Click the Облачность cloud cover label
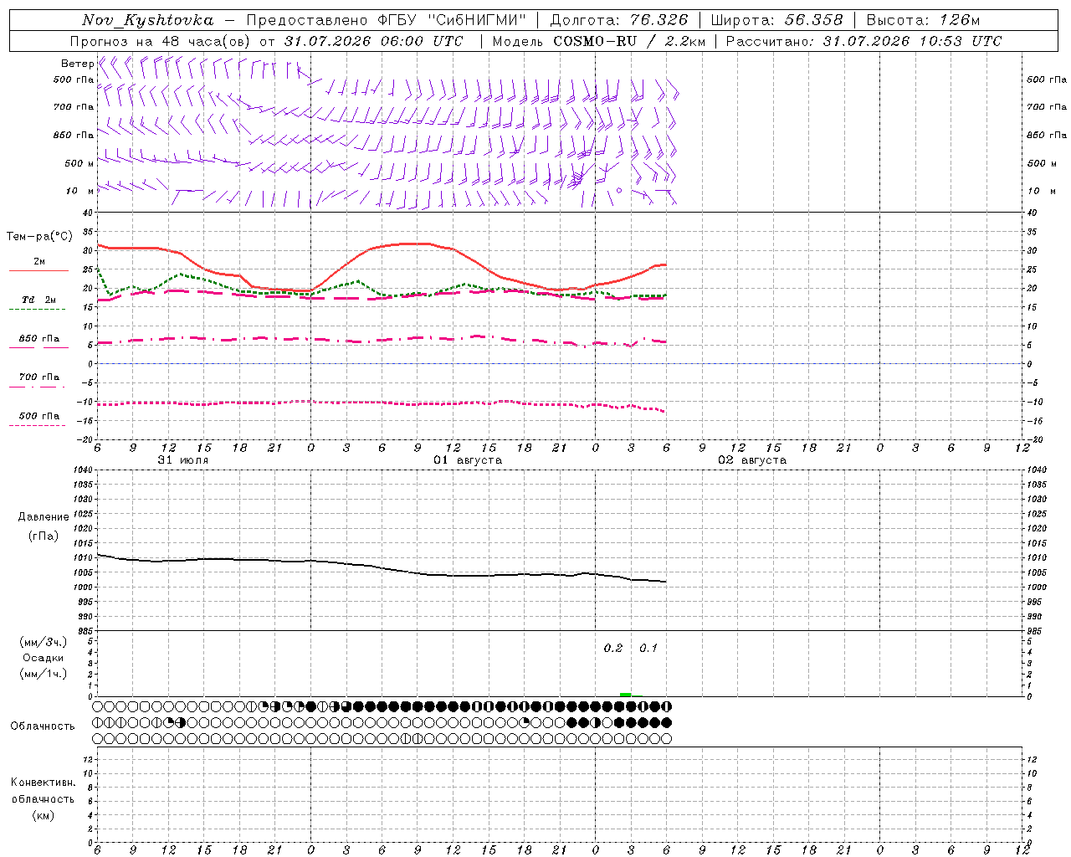 click(x=43, y=726)
